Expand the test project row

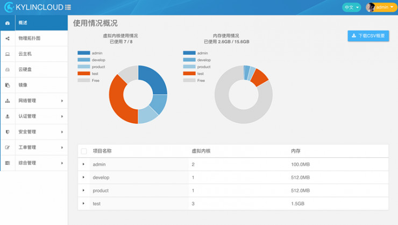(84, 203)
